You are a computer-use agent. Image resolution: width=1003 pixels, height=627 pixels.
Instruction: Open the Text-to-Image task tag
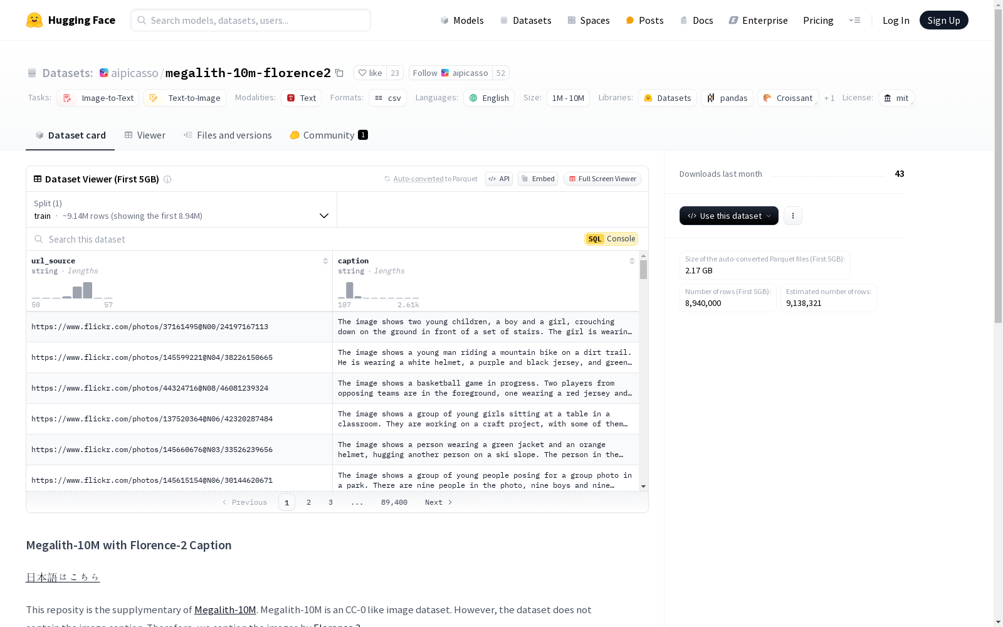[x=185, y=98]
